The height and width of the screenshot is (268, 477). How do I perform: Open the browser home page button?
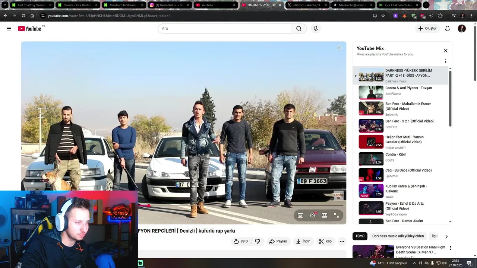click(32, 16)
